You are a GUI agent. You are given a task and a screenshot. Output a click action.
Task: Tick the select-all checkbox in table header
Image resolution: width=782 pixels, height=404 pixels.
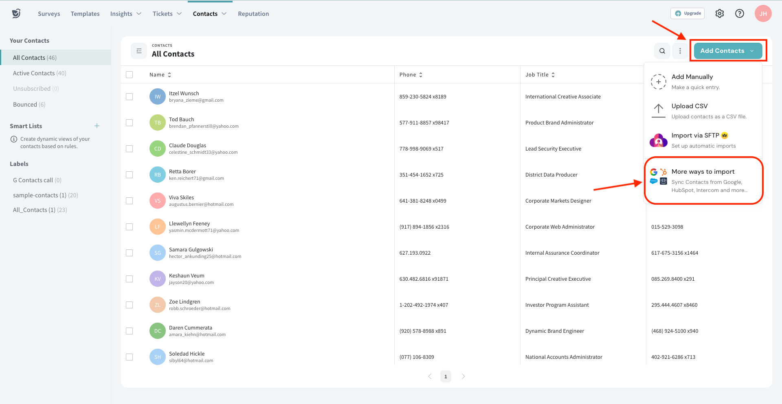[130, 75]
